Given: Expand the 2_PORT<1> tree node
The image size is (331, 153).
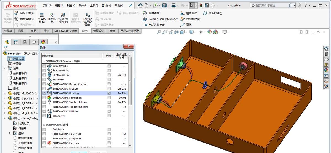Looking at the screenshot, I should point(4,103).
